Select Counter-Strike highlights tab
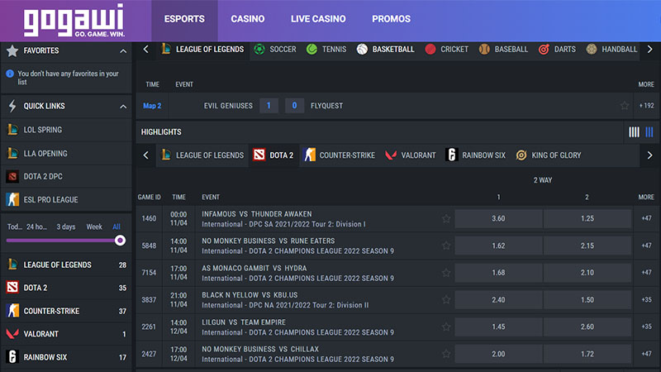Viewport: 661px width, 372px height. pos(340,155)
